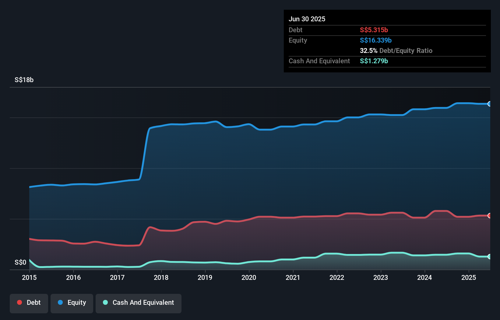Click the teal Cash And Equivalent legend dot
500x320 pixels.
(105, 302)
